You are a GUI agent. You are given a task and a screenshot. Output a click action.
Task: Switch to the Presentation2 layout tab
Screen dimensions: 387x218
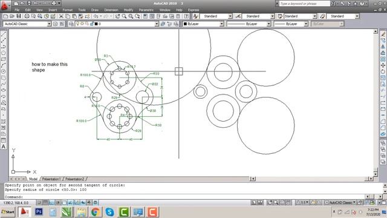75,179
